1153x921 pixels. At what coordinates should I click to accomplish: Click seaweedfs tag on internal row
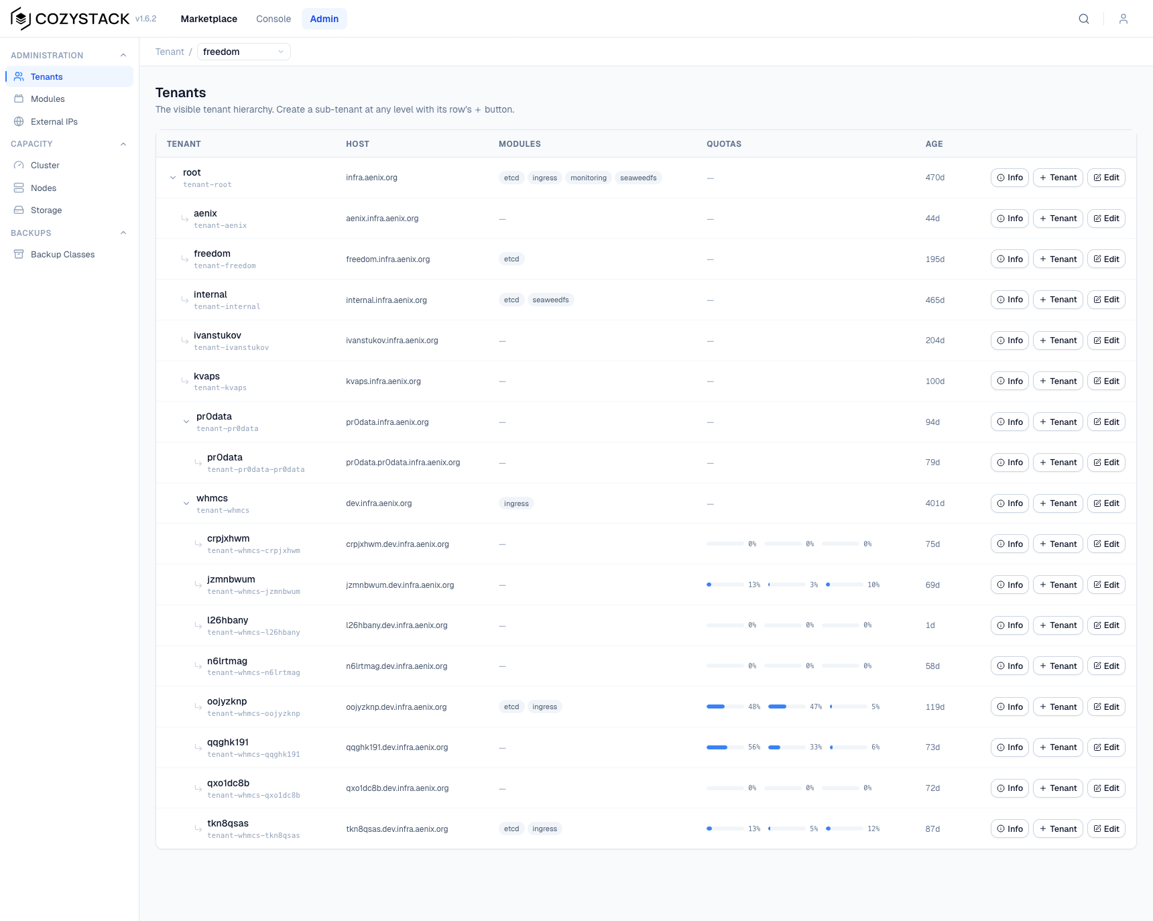[x=550, y=300]
